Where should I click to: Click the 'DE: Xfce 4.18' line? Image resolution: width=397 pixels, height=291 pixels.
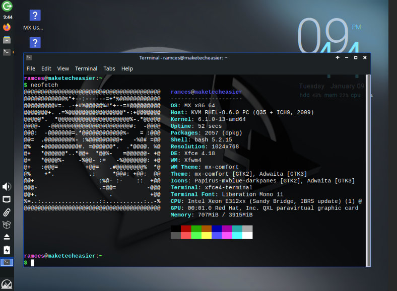192,154
